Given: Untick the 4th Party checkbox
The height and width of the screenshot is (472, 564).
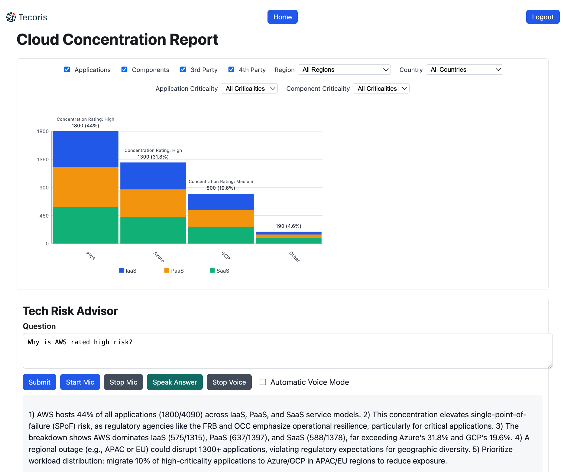Looking at the screenshot, I should tap(231, 70).
